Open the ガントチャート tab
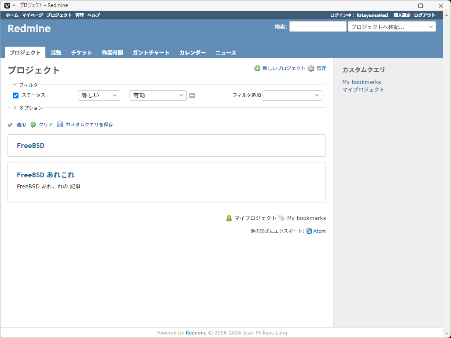Screen dimensions: 451x338 tap(151, 53)
